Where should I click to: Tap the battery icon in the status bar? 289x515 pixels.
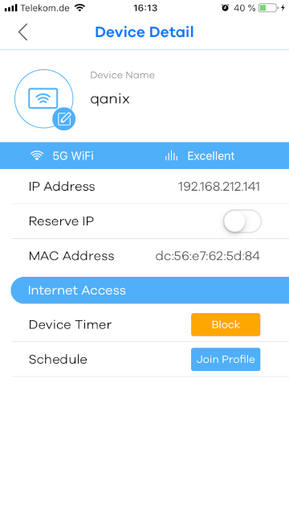tap(267, 8)
